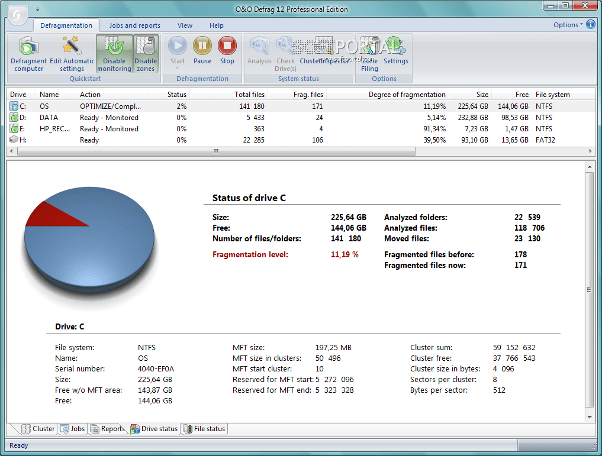Click 'OPTIMIZE/Compl...' action cell
The height and width of the screenshot is (456, 602).
click(x=110, y=106)
